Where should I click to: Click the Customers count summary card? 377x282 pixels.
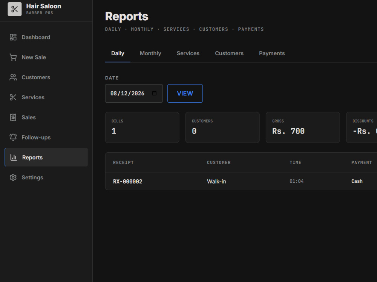pos(222,127)
